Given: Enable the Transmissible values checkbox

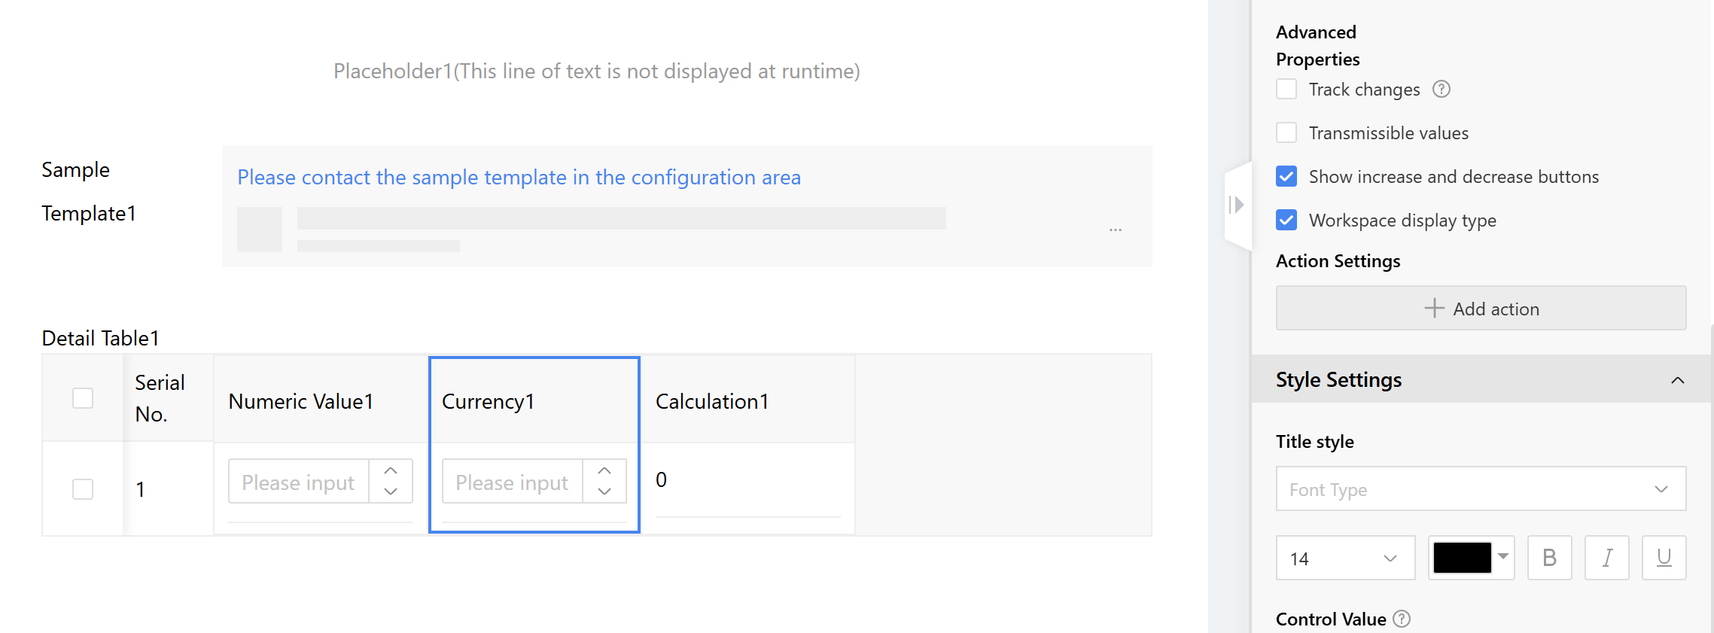Looking at the screenshot, I should coord(1286,133).
